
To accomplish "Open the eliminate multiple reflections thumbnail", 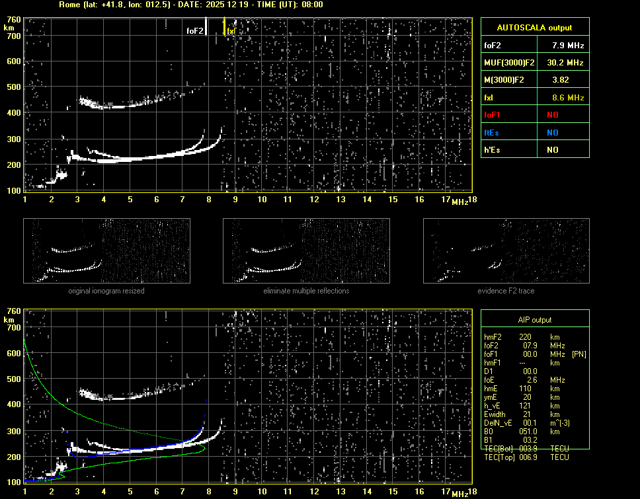I will [x=306, y=250].
